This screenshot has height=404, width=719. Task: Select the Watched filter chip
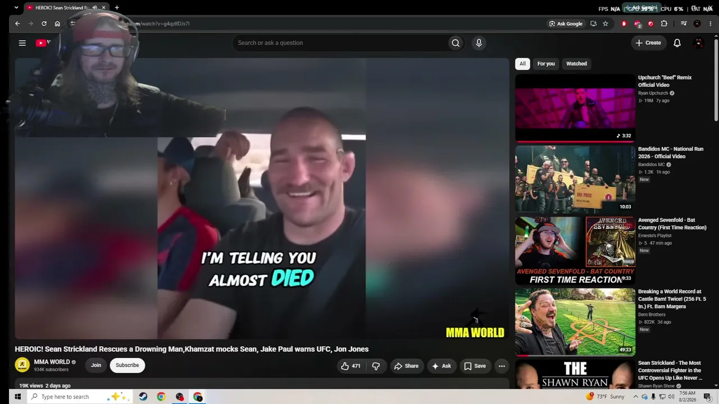[x=576, y=64]
